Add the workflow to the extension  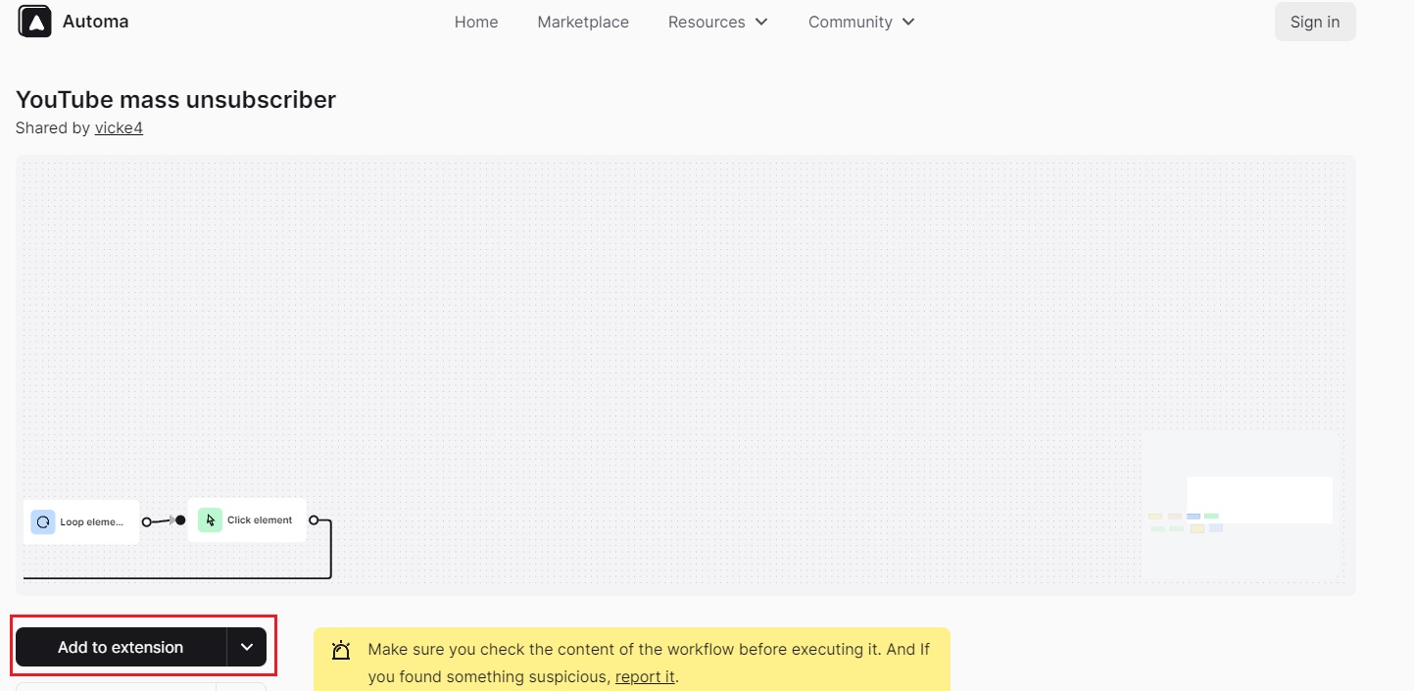121,647
